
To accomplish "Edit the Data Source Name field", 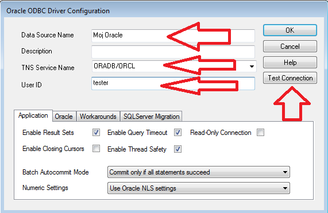I will pyautogui.click(x=173, y=36).
